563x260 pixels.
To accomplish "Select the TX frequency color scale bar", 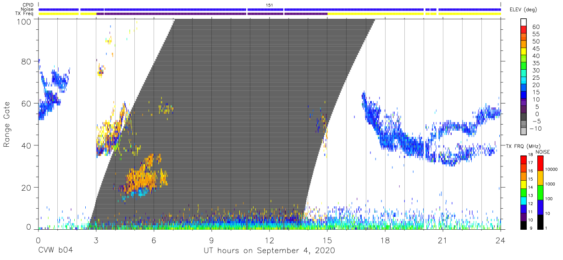I will coord(524,192).
